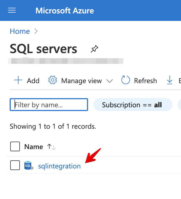
Task: Click the Add toolbar label
Action: tap(33, 81)
